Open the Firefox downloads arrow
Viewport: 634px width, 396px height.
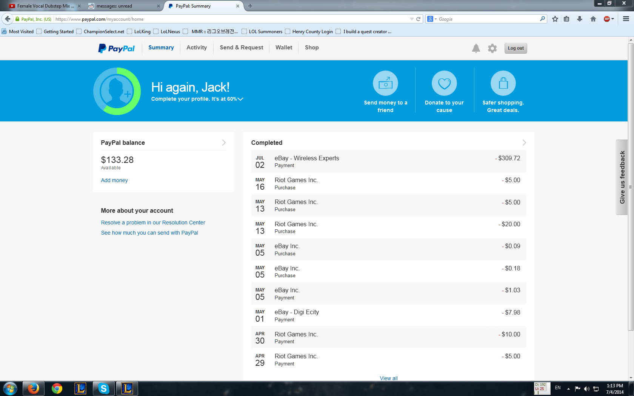[x=580, y=19]
